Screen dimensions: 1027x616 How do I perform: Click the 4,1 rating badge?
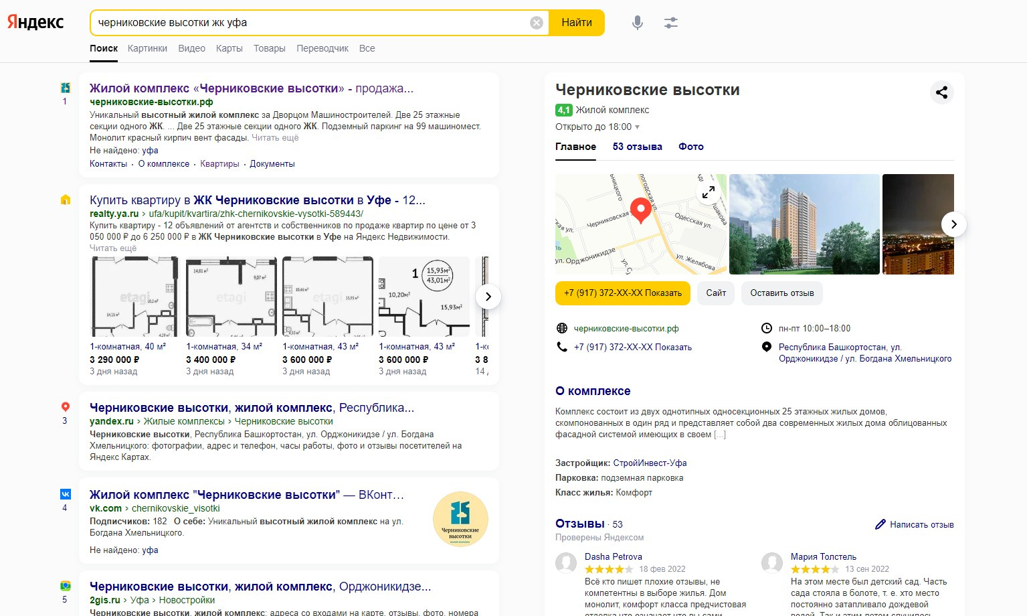tap(563, 110)
